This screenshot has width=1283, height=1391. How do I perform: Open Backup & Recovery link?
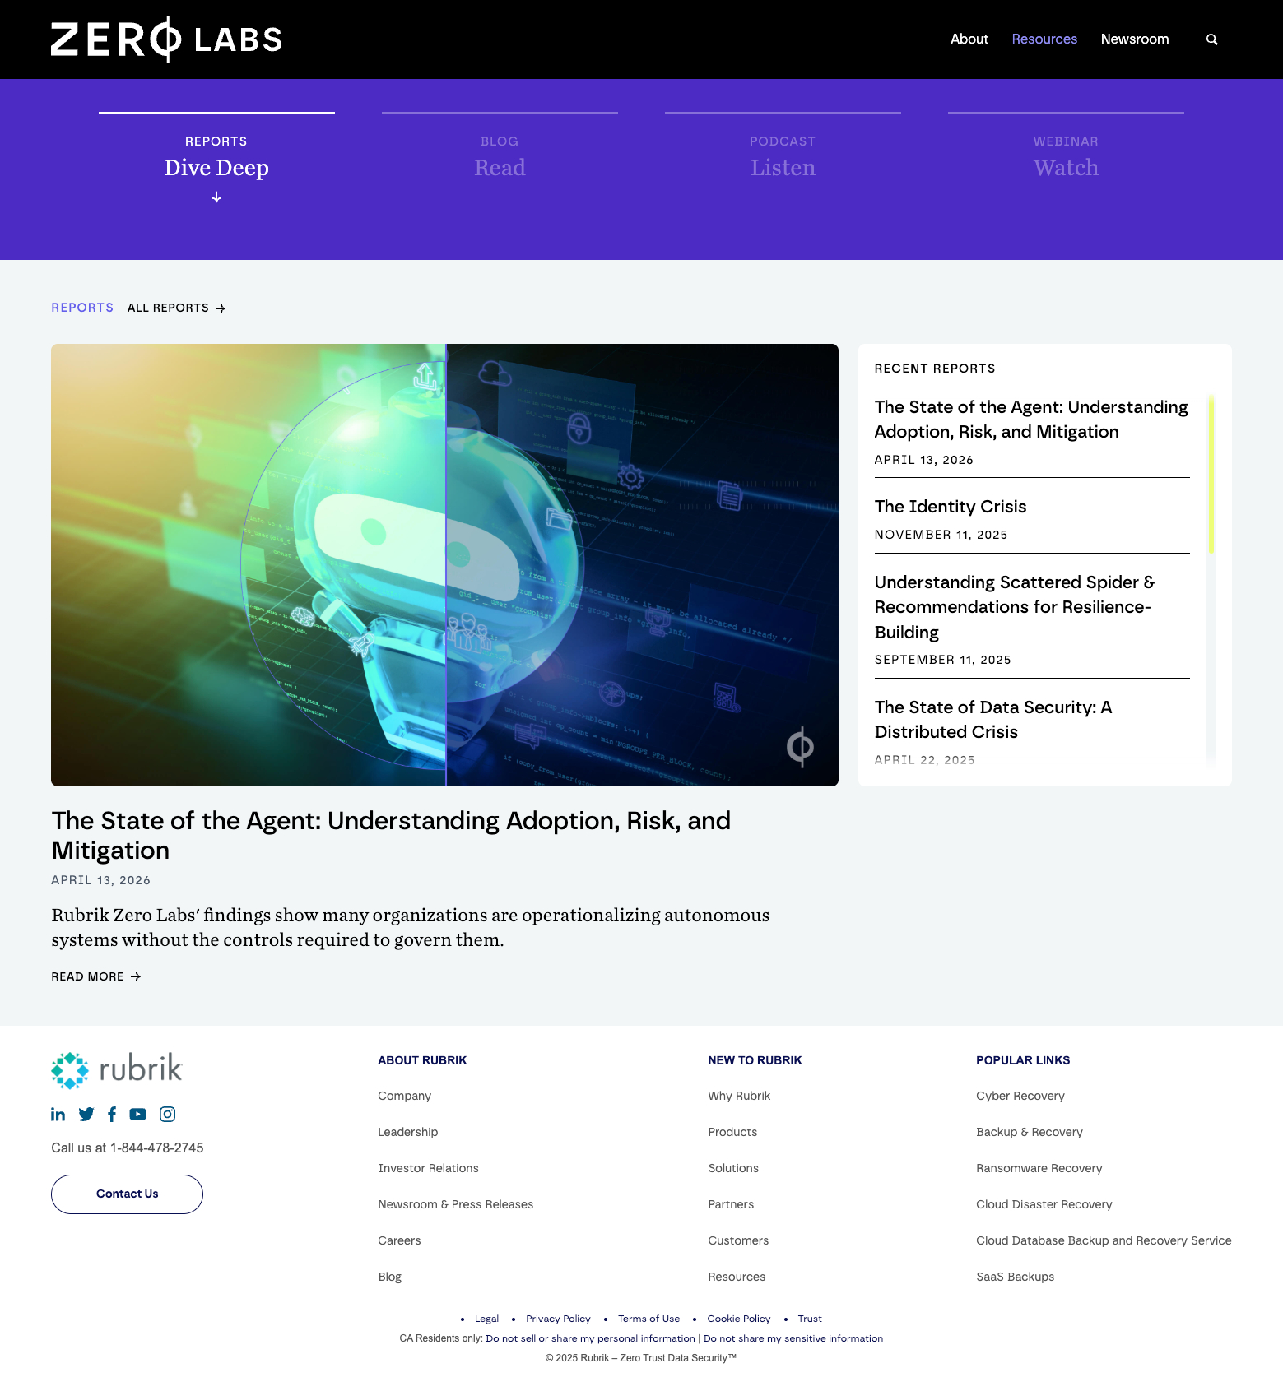coord(1030,1132)
